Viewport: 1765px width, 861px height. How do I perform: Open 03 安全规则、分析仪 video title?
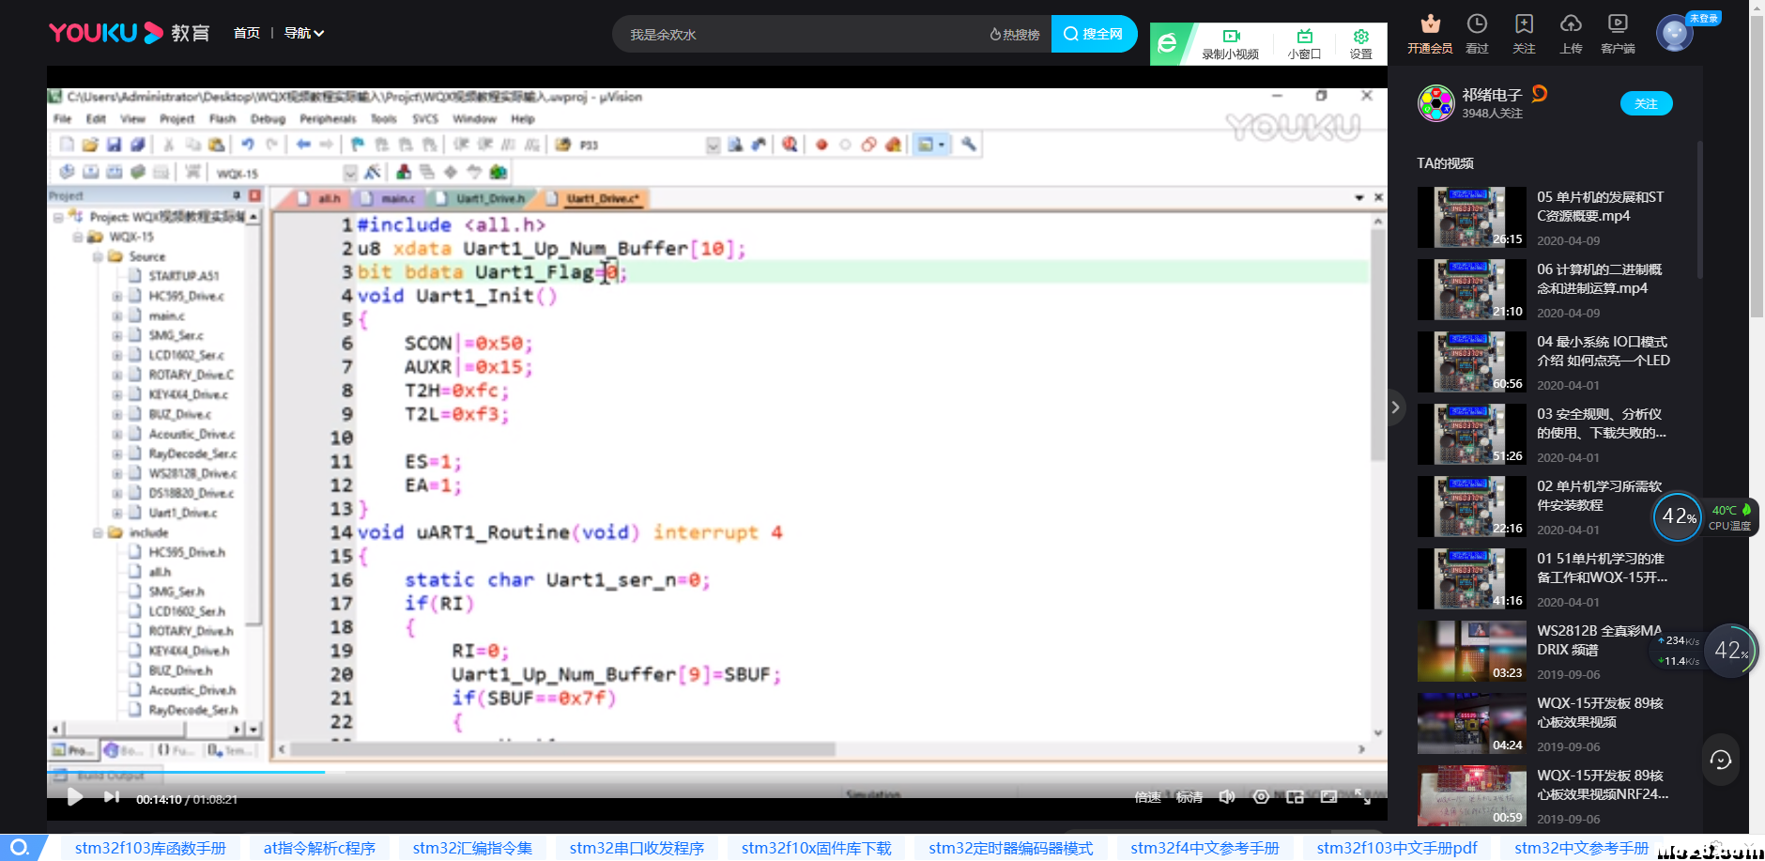coord(1602,423)
